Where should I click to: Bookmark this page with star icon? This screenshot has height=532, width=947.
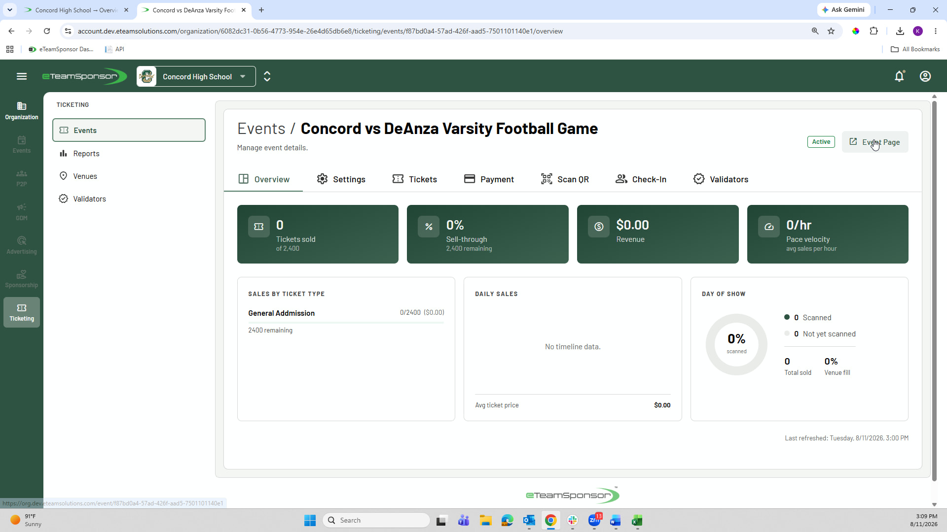(x=831, y=31)
